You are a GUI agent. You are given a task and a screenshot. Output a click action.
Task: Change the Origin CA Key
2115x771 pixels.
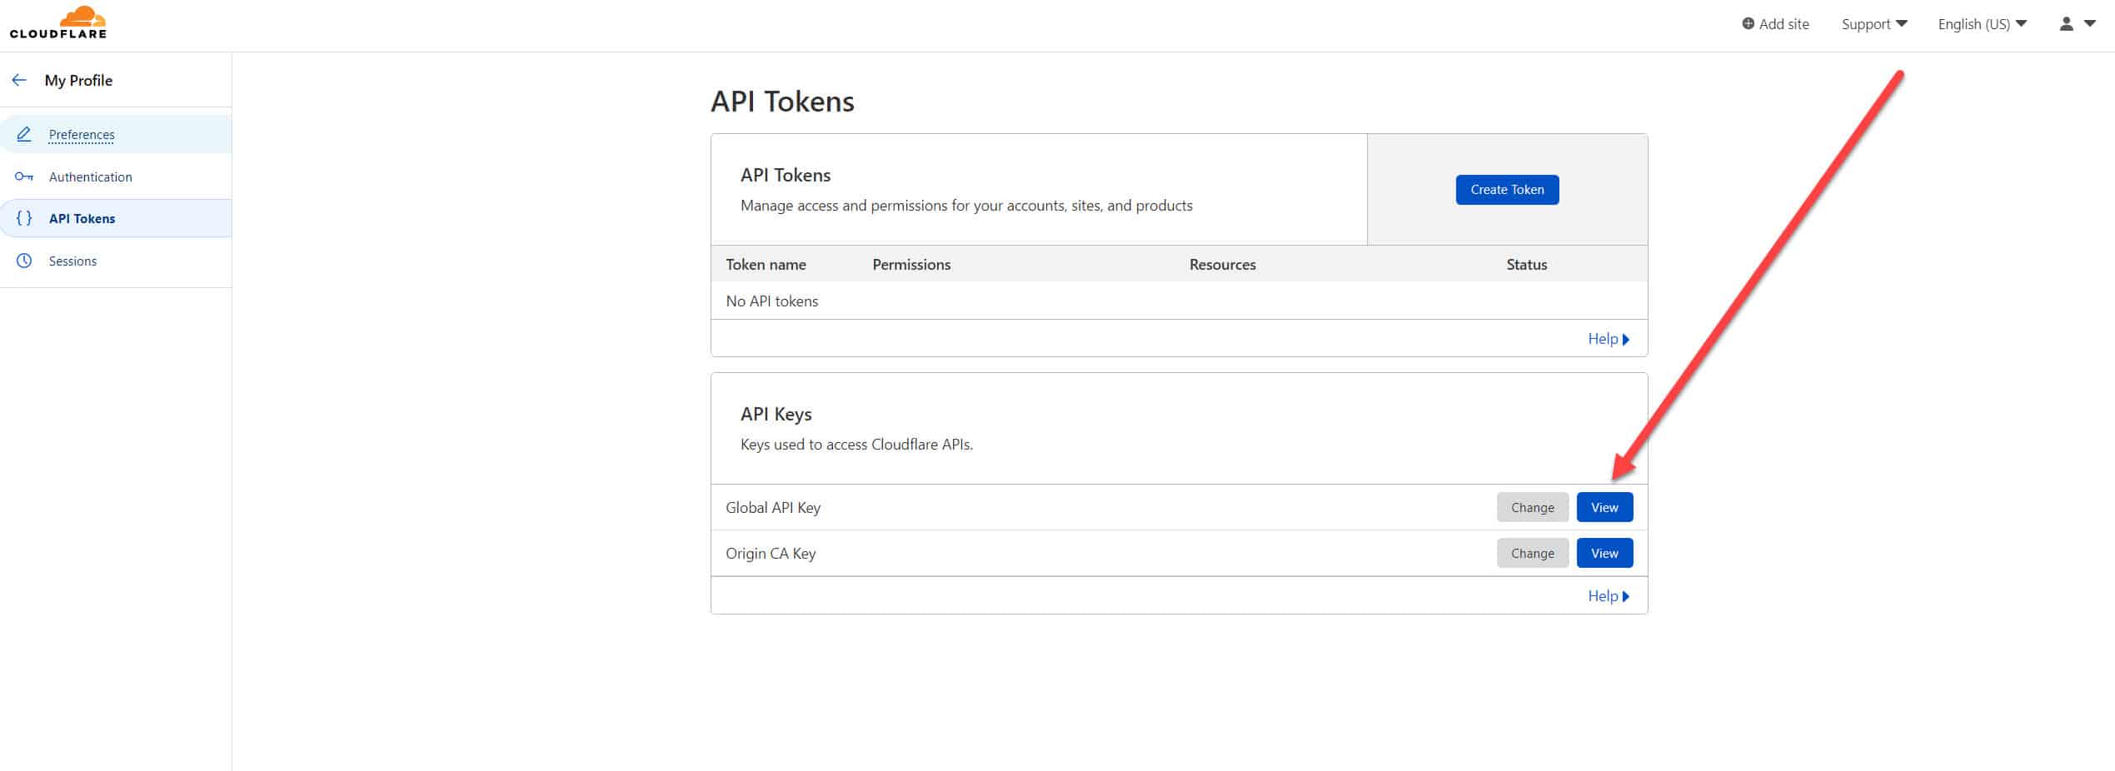point(1532,554)
